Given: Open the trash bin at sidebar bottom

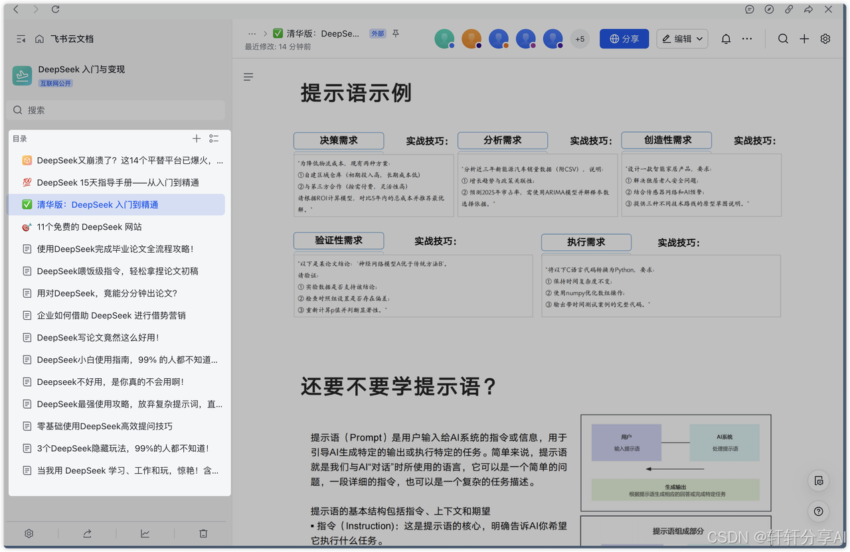Looking at the screenshot, I should click(x=203, y=533).
